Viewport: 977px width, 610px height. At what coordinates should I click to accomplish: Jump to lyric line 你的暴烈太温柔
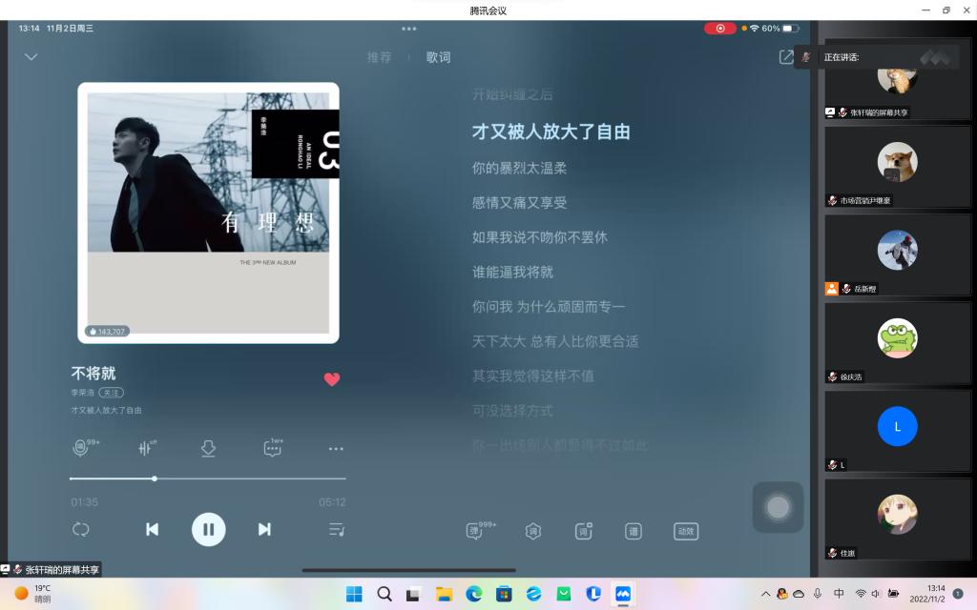(519, 168)
